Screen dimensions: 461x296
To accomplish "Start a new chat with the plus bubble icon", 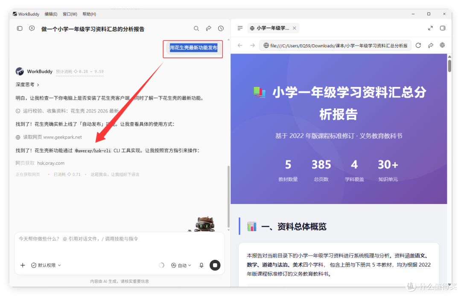I will coord(32,29).
